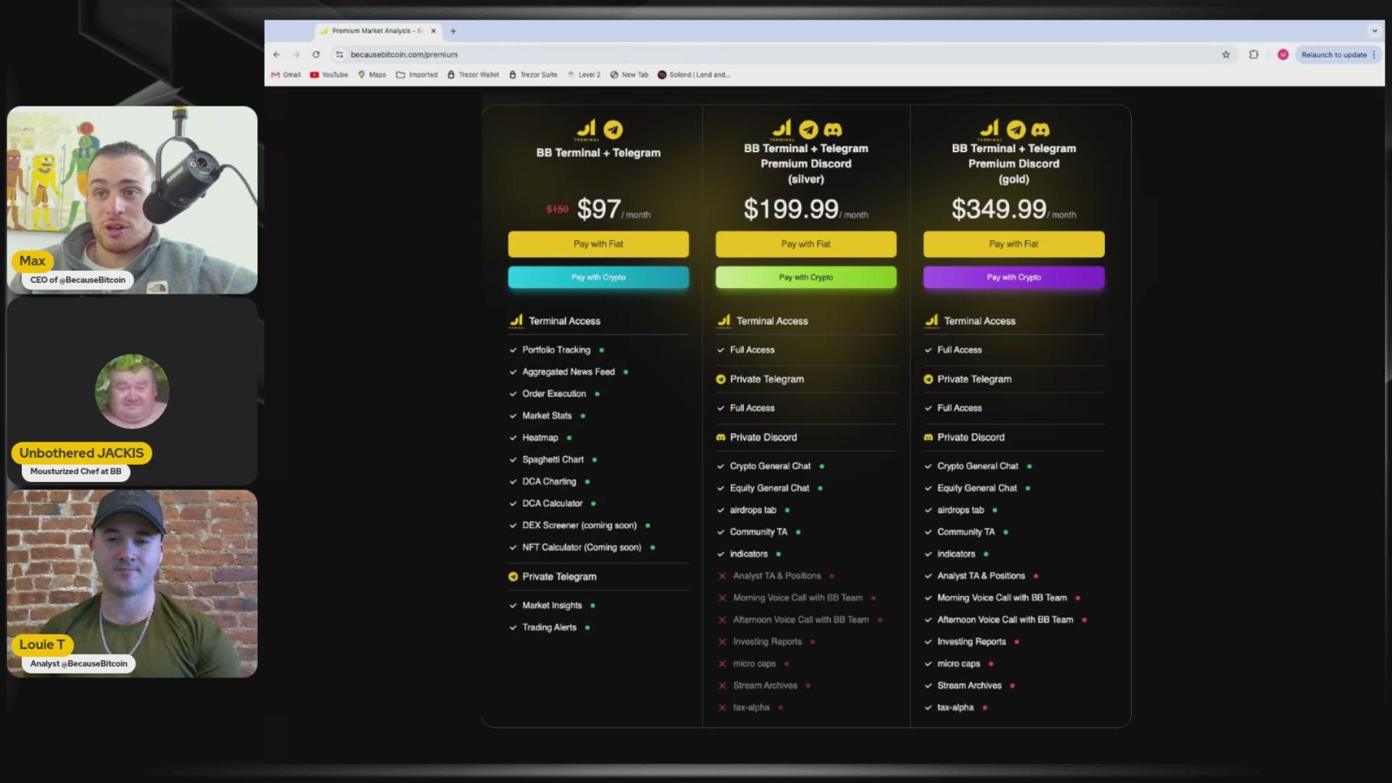
Task: Click the crossed-out $150 price
Action: (x=558, y=210)
